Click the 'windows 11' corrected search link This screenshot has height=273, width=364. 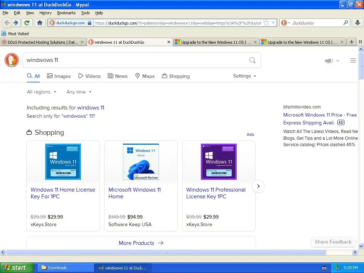click(x=91, y=108)
